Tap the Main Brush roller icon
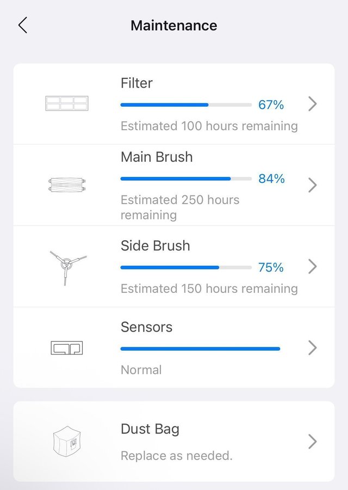Image resolution: width=348 pixels, height=490 pixels. click(x=67, y=185)
